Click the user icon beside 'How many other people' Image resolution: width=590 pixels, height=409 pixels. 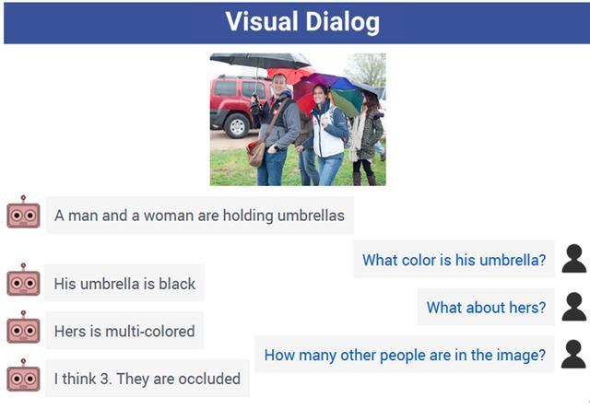tap(573, 354)
